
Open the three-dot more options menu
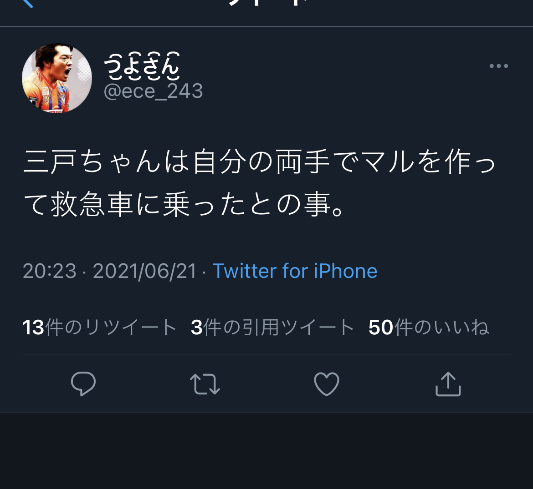coord(499,66)
